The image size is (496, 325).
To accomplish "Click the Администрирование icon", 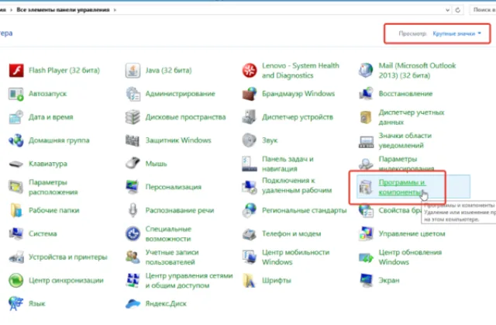I will point(133,94).
